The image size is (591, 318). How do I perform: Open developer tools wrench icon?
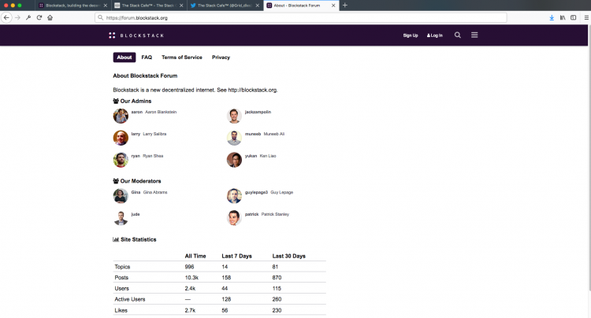(28, 17)
